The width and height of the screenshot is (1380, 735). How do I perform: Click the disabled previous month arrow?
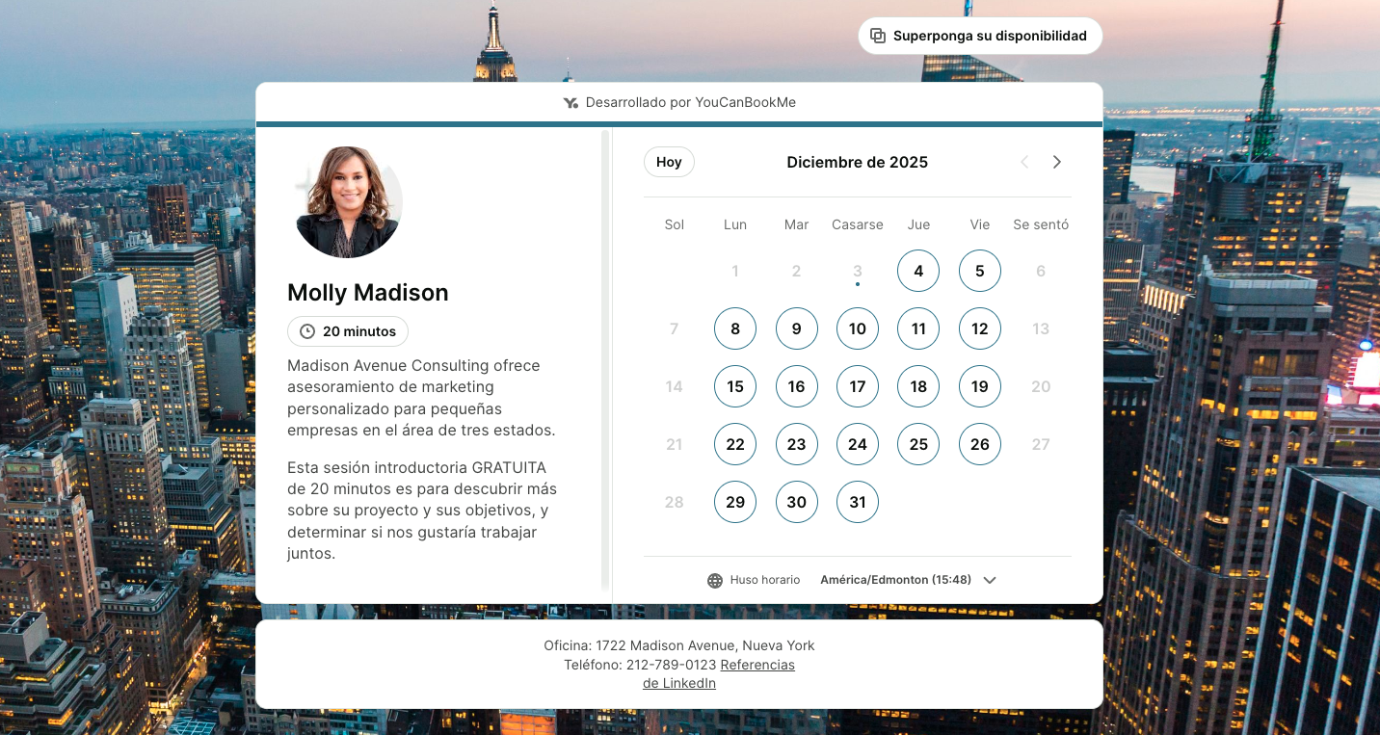click(1024, 162)
